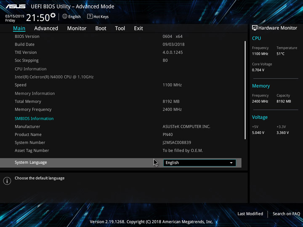The width and height of the screenshot is (303, 227).
Task: Click the +3.3V reading 3.360 V
Action: click(283, 132)
